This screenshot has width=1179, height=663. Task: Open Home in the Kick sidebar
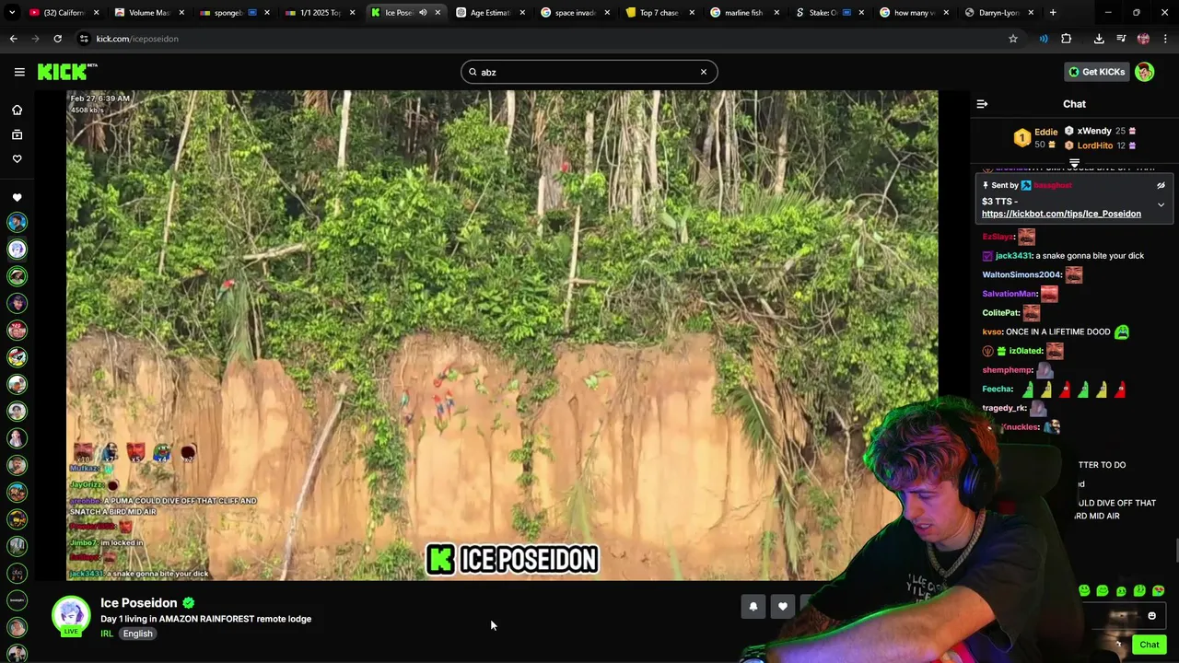pyautogui.click(x=17, y=110)
